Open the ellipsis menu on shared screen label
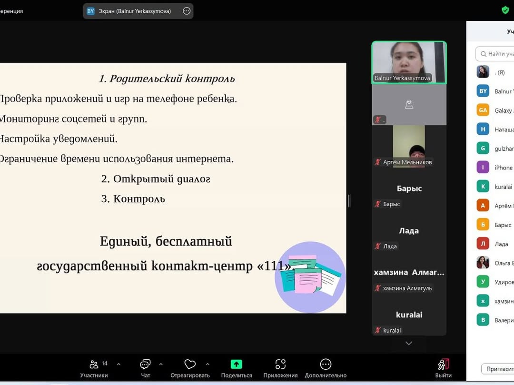Screen dimensions: 514x385 pyautogui.click(x=187, y=11)
